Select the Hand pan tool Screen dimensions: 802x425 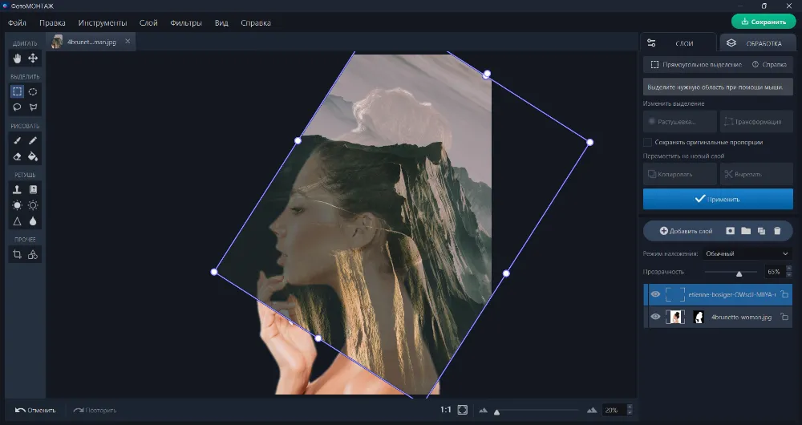pyautogui.click(x=17, y=59)
